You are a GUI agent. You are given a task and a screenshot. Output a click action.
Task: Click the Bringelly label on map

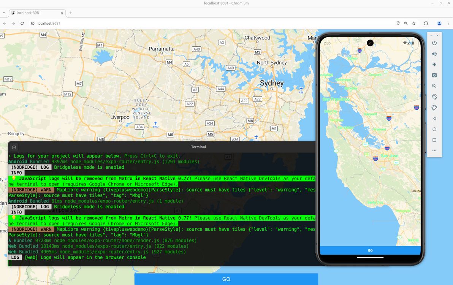16,133
